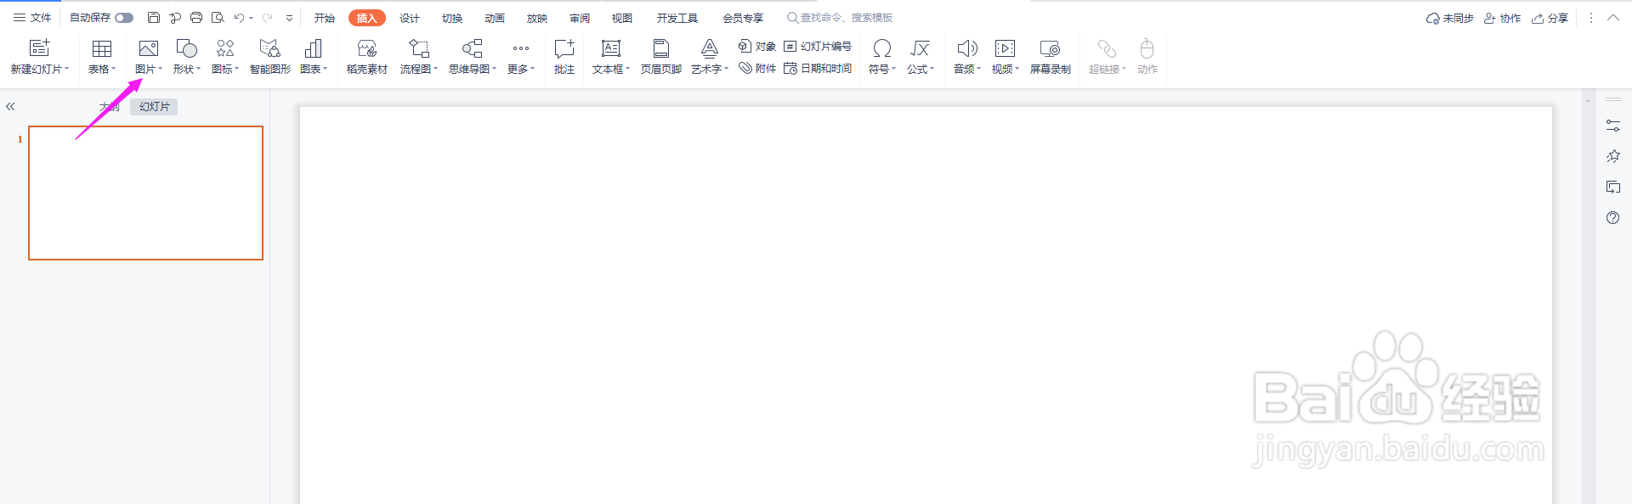Click the Video (视频) icon
1632x504 pixels.
[1005, 48]
